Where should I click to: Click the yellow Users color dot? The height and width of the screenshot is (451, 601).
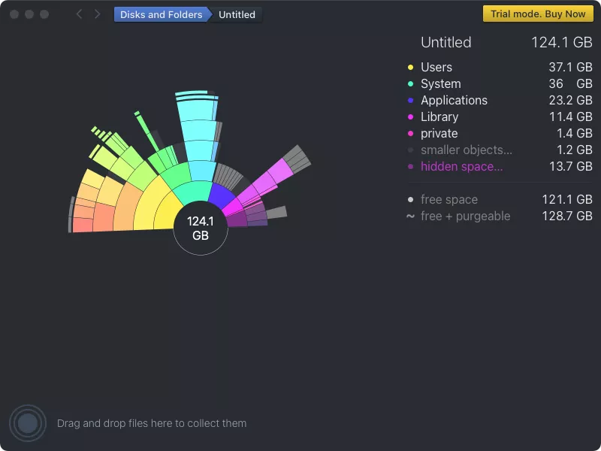410,68
